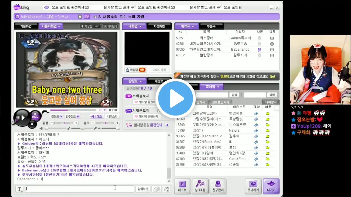The image size is (351, 197).
Task: Click the 절점프 skip-verse button
Action: [x=57, y=117]
